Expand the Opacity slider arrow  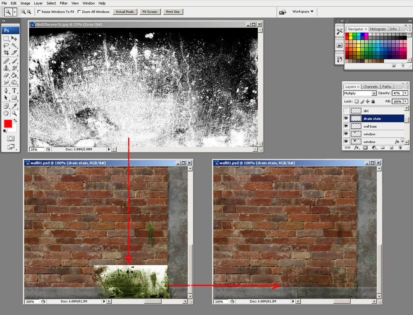coord(405,93)
